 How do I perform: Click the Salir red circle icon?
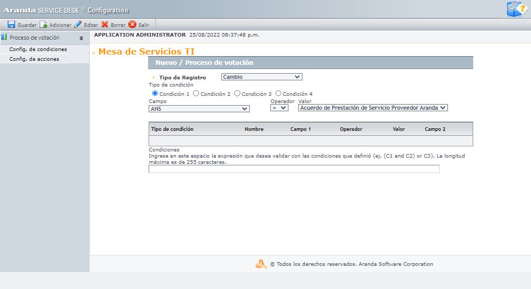[133, 24]
